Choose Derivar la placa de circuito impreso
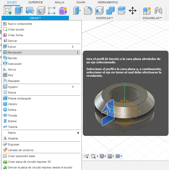Viewport: 169px width, 170px height. [42, 167]
